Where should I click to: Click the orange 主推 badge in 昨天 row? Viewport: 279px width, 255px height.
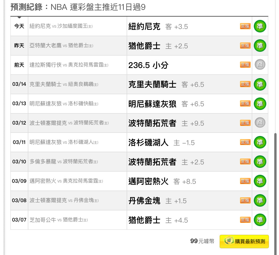coord(245,46)
